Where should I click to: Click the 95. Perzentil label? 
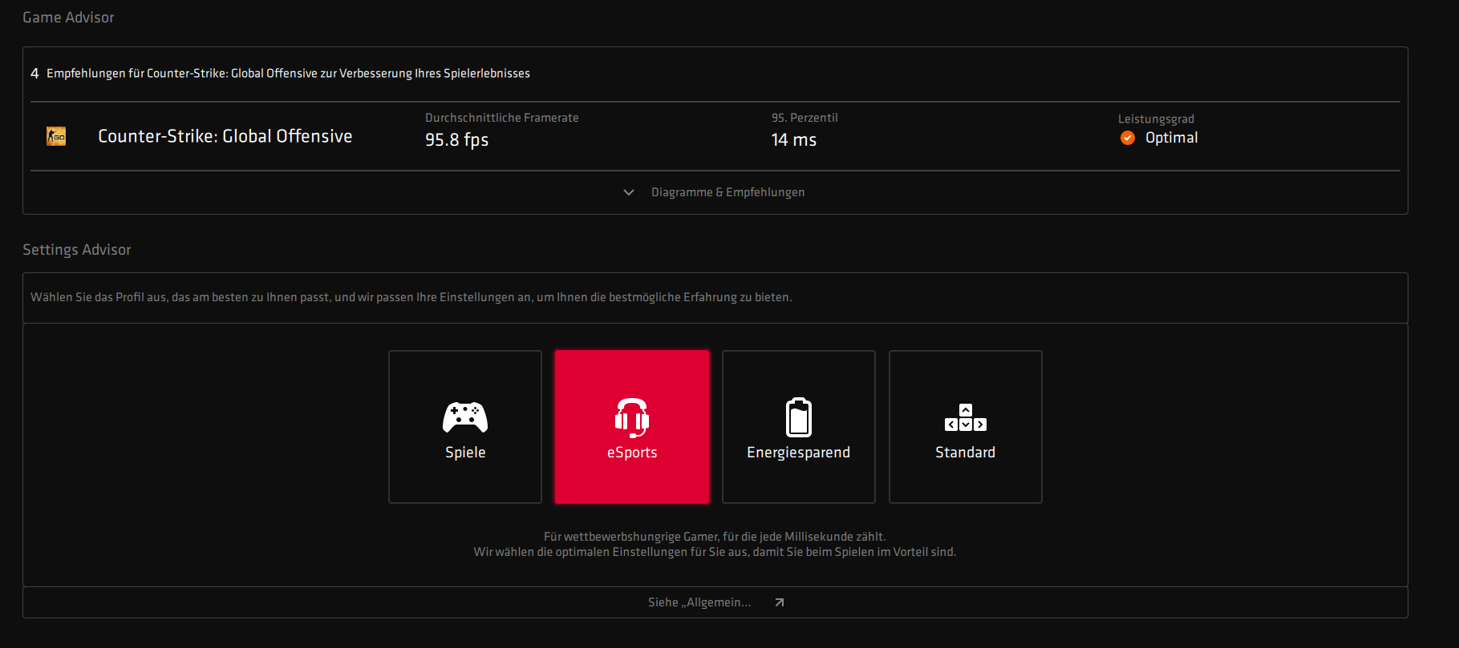(804, 118)
